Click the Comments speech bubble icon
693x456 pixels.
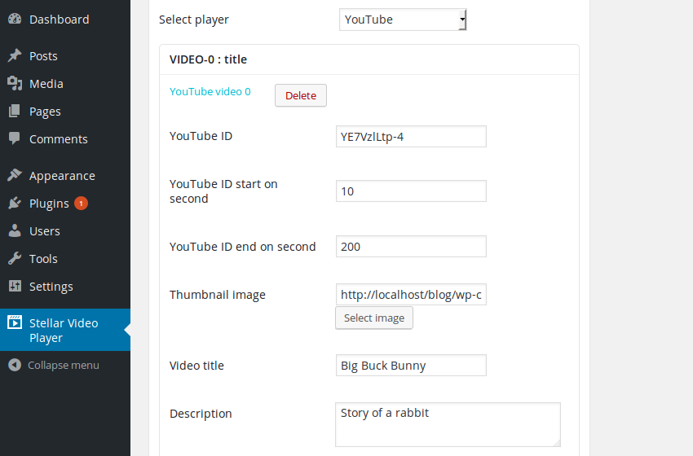[x=15, y=138]
